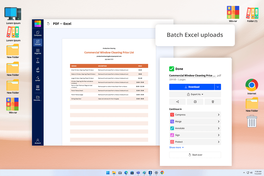Share the converted file using the share icon
The height and width of the screenshot is (176, 264).
pos(177,102)
